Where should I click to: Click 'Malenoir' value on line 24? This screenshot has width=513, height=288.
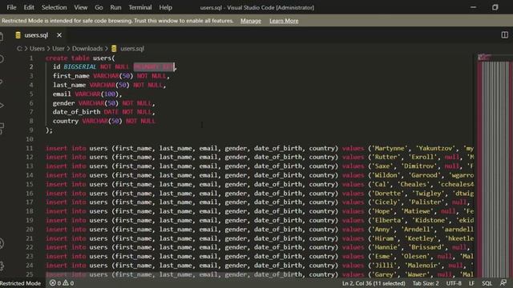[422, 266]
